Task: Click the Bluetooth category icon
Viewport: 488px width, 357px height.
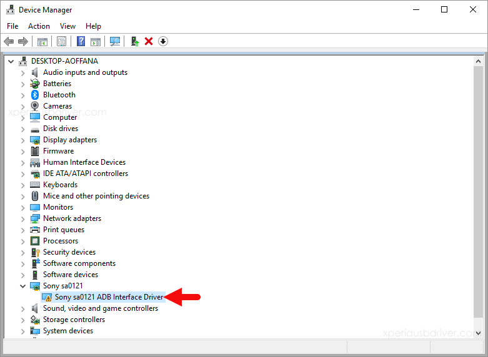Action: tap(35, 95)
